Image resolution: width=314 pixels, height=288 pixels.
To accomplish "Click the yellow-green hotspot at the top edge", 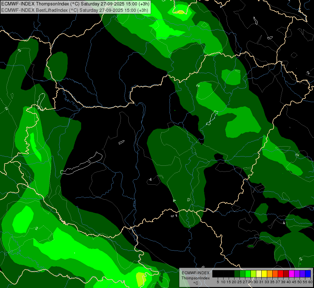I will tap(180, 12).
